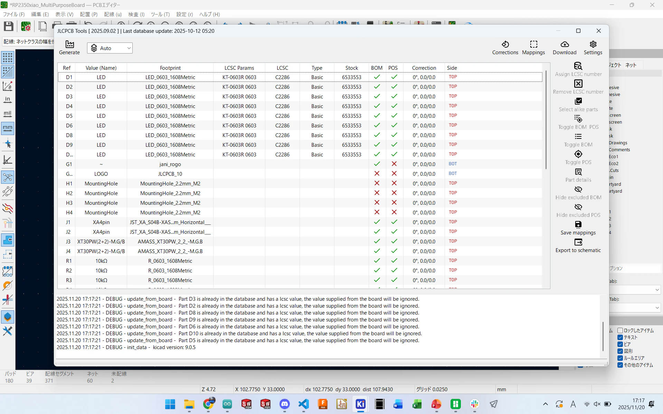Toggle the ビア selection filter checkbox
The height and width of the screenshot is (414, 663).
tap(620, 344)
